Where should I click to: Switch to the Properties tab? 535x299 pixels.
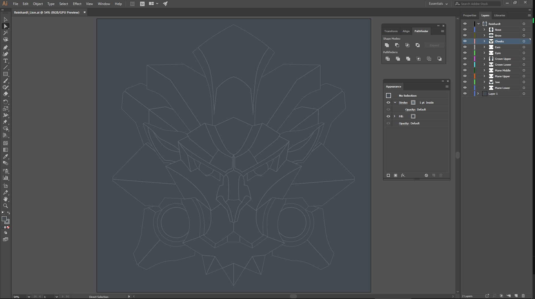pyautogui.click(x=470, y=15)
